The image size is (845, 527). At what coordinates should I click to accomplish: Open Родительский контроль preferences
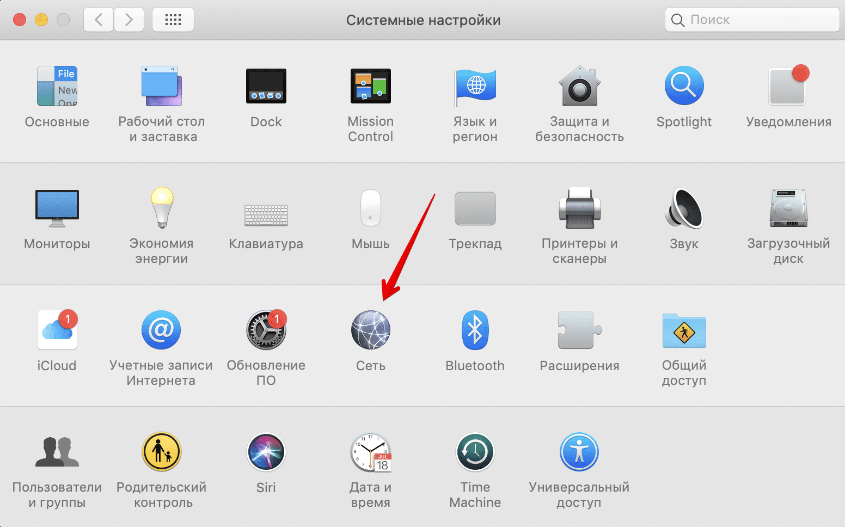(x=161, y=451)
